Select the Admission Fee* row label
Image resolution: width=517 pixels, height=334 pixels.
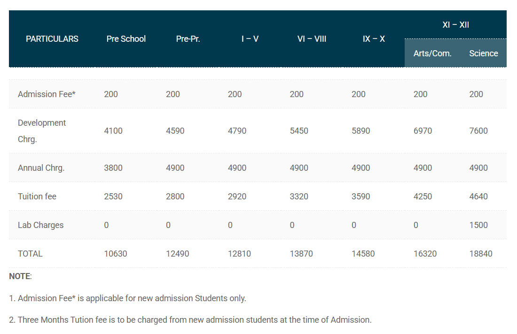click(47, 94)
